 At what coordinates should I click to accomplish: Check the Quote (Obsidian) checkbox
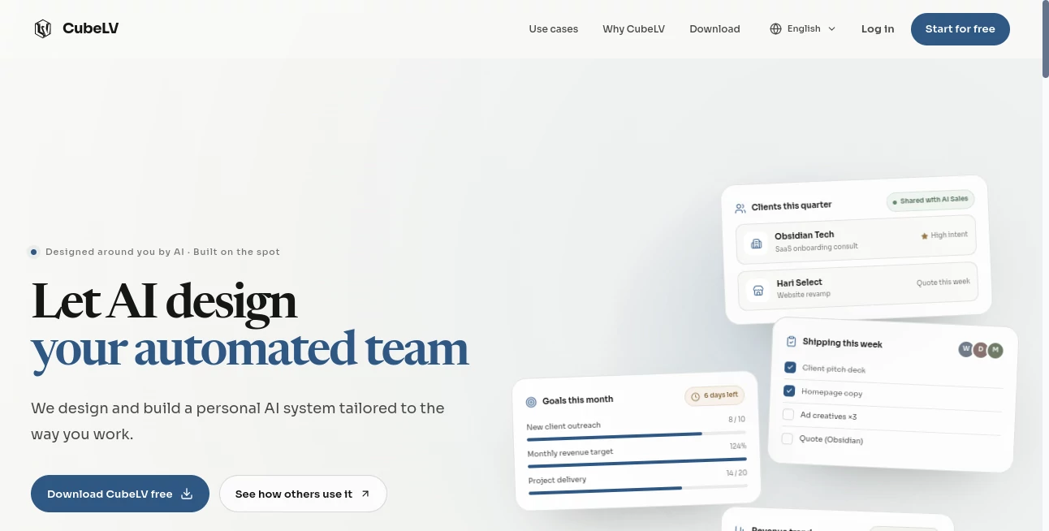787,438
